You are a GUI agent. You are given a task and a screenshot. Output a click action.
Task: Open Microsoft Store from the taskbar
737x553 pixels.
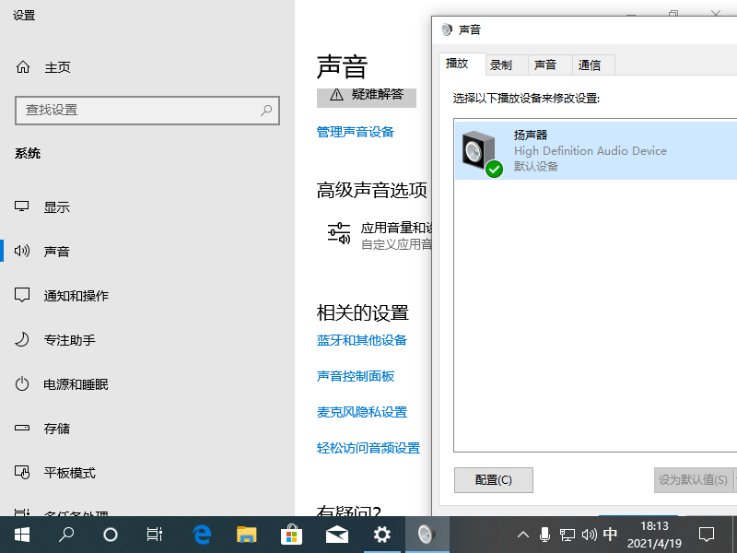coord(291,534)
